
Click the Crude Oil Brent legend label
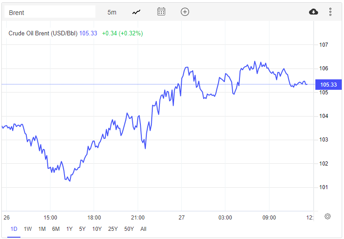coord(43,33)
